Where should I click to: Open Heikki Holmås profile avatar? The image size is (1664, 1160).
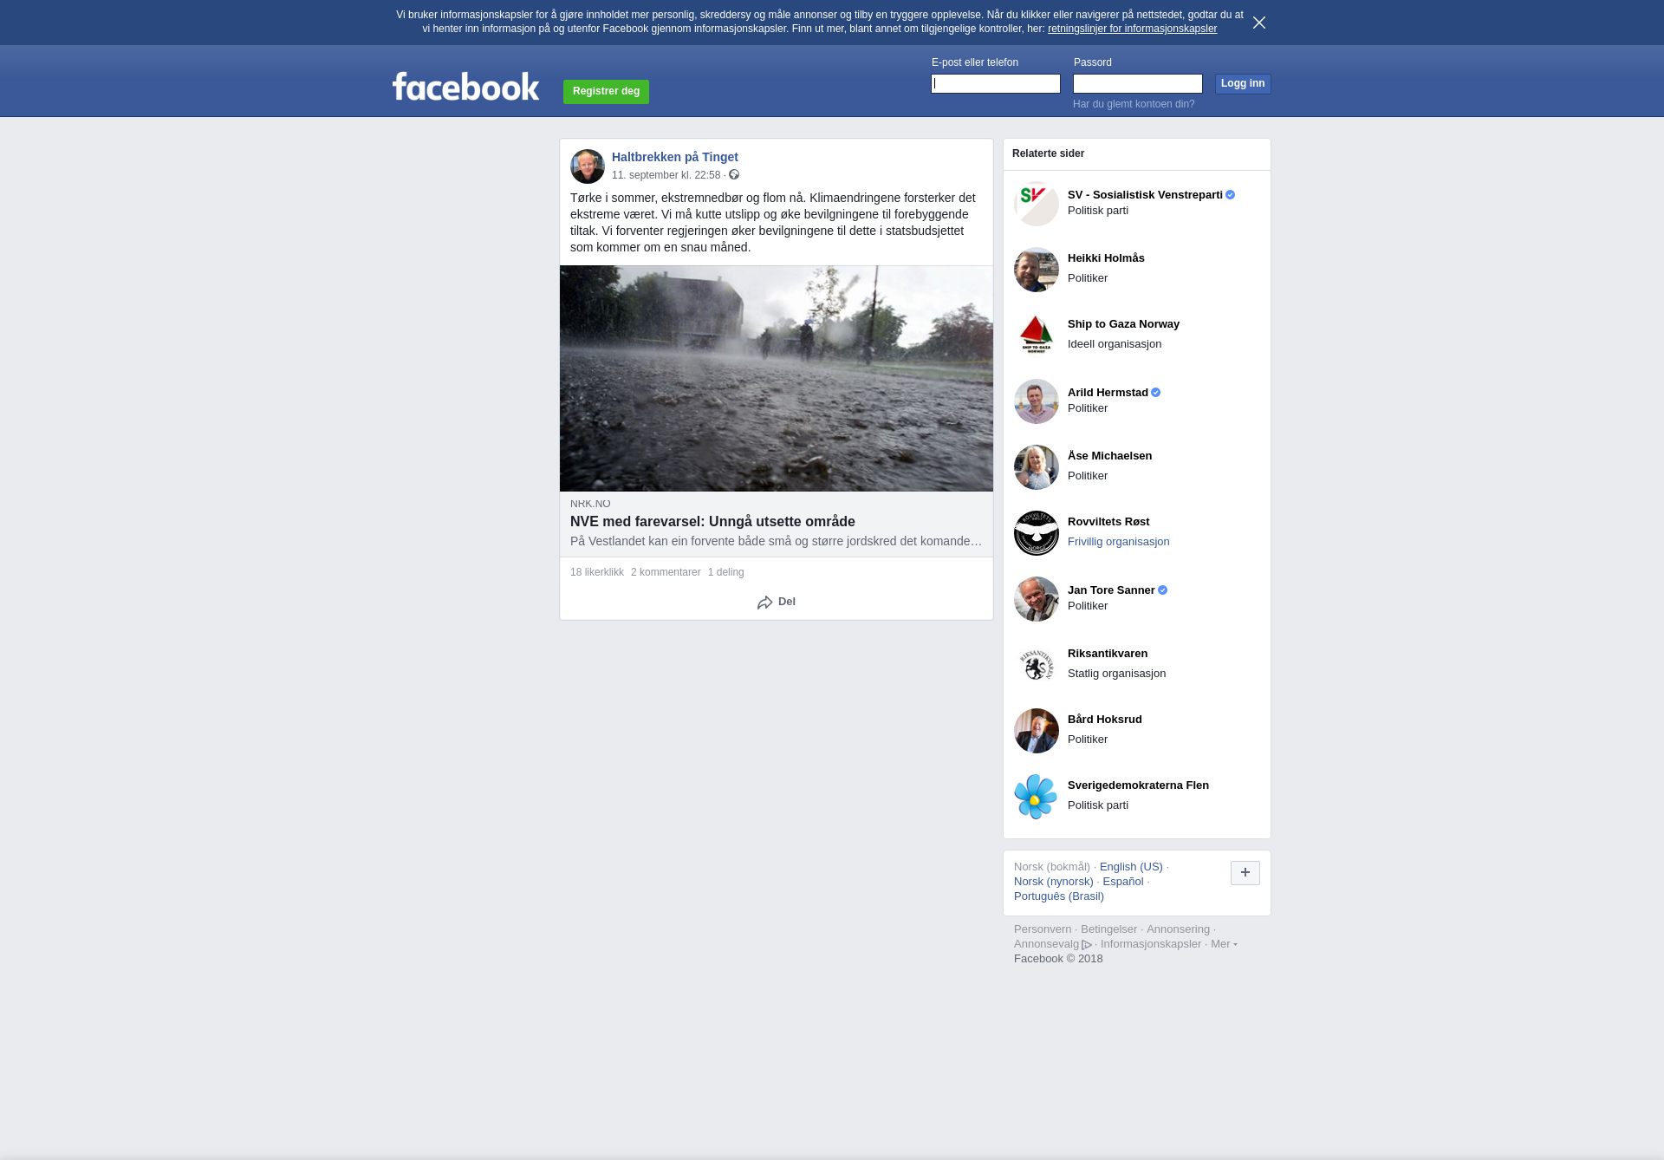(x=1037, y=270)
